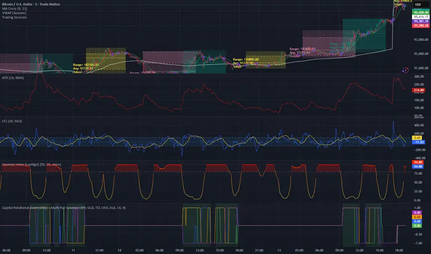Screen dimensions: 431x254
Task: Click the Squeeze Index [LuxAlgo] pane label
Action: [x=31, y=164]
